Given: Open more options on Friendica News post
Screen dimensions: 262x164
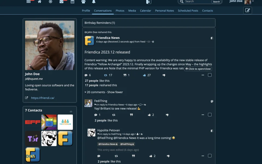Looking at the screenshot, I should pos(203,75).
